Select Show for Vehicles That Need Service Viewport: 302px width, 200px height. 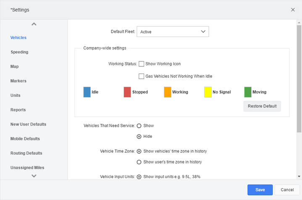pos(139,126)
